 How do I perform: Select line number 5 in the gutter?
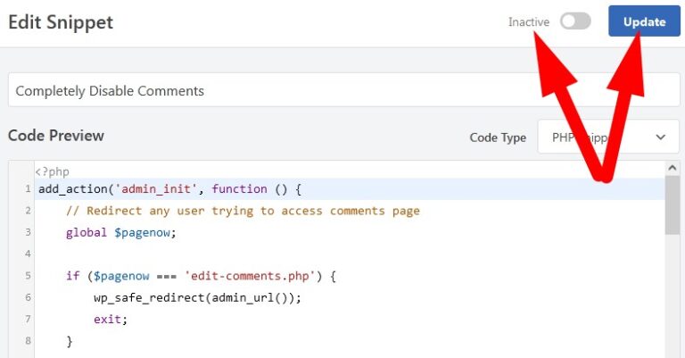[x=29, y=276]
